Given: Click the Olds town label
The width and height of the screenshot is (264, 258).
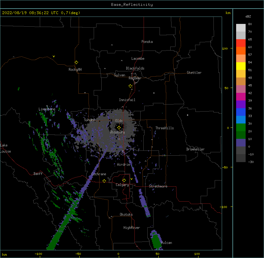Looking at the screenshot, I should point(119,121).
